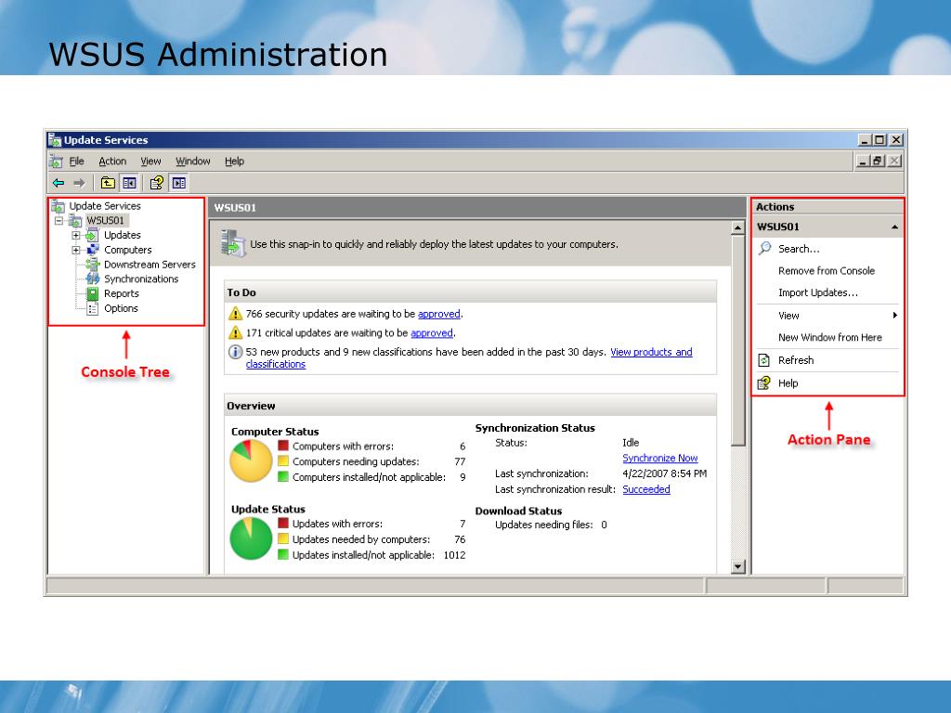Screen dimensions: 951x713
Task: Select Reports in console tree
Action: 122,293
